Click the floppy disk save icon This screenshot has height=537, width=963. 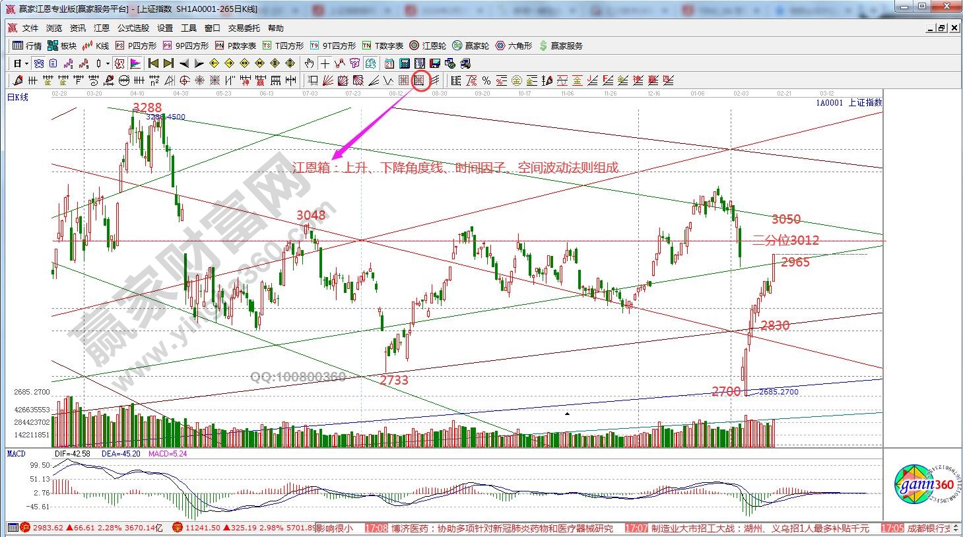434,64
